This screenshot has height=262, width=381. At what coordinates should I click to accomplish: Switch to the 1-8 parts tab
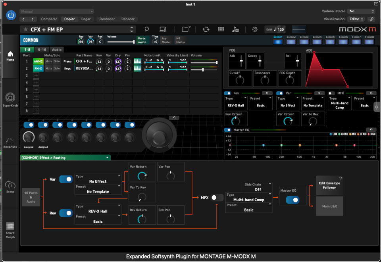tap(27, 50)
